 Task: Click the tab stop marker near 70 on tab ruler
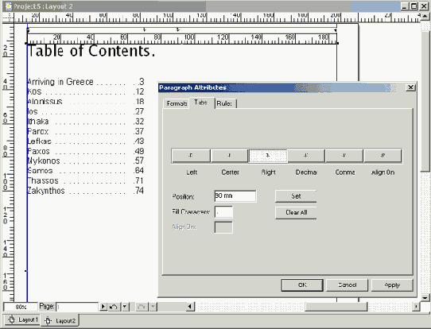(x=145, y=29)
